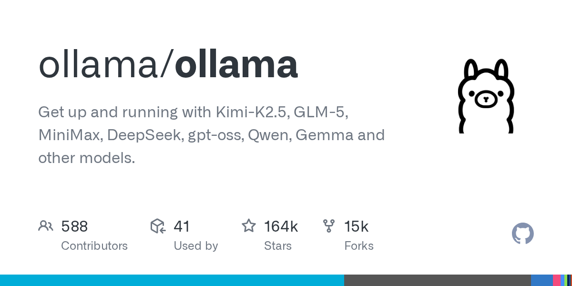Click the contributors people icon
This screenshot has width=572, height=286.
coord(46,226)
